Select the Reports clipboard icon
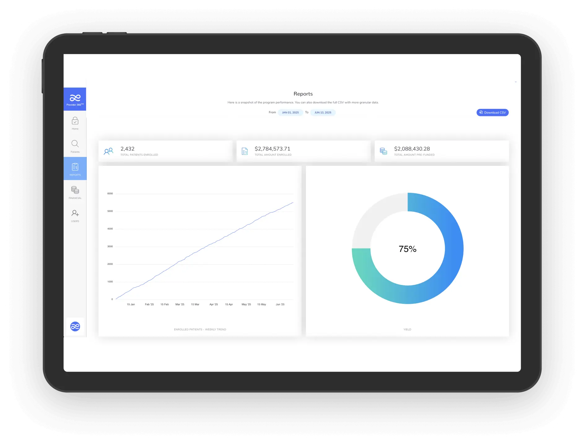584x444 pixels. click(x=75, y=167)
